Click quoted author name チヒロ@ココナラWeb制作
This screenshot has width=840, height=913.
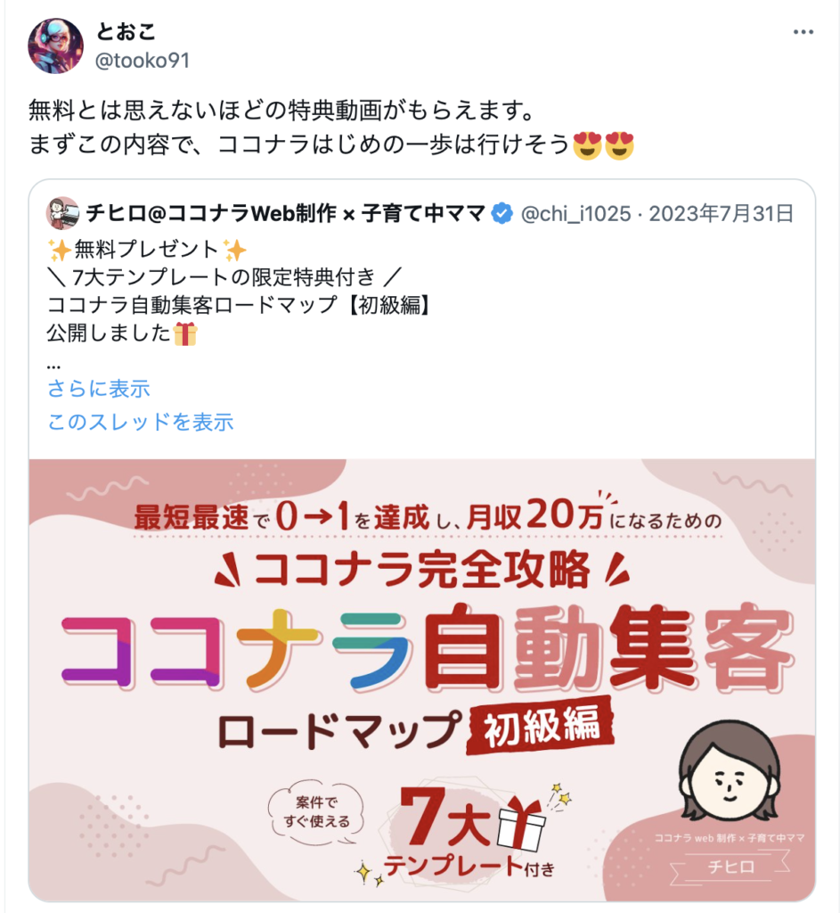(286, 214)
